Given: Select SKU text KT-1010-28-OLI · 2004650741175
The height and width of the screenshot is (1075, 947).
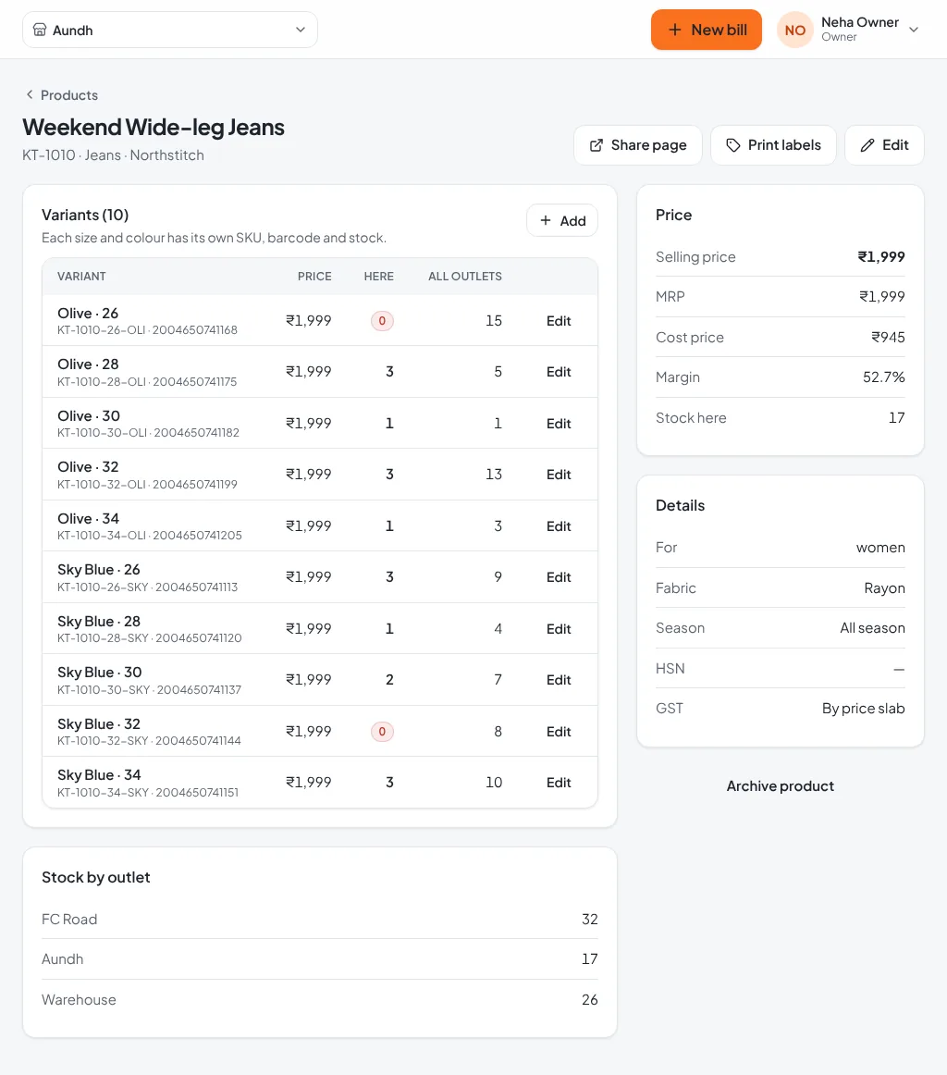Looking at the screenshot, I should pyautogui.click(x=147, y=381).
